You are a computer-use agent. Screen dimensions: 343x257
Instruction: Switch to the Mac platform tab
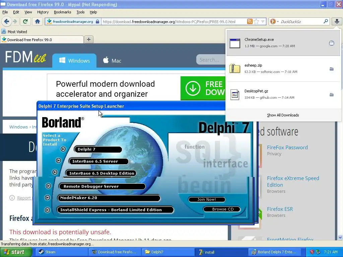click(x=112, y=61)
